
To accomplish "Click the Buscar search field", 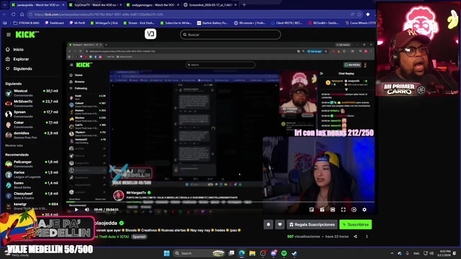I will point(230,35).
